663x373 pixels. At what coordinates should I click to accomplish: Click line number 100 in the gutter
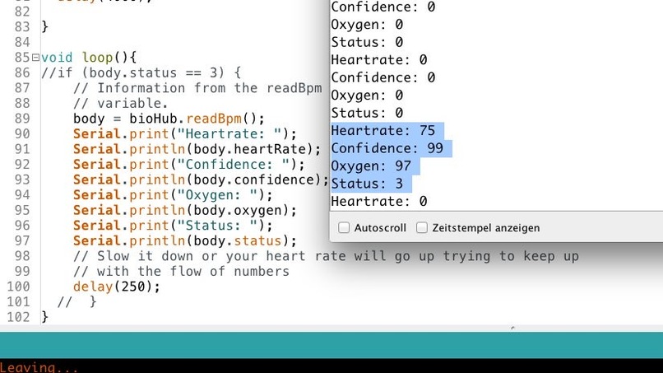click(x=19, y=287)
